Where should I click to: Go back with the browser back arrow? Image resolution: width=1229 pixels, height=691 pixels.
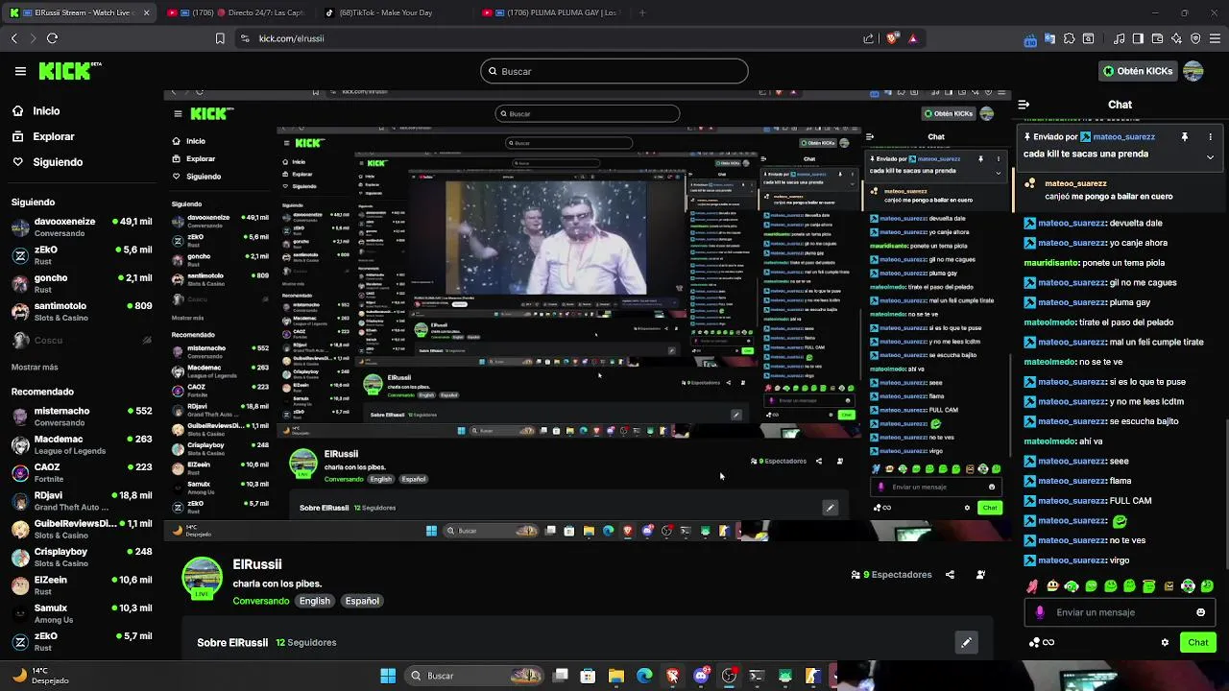(x=14, y=38)
